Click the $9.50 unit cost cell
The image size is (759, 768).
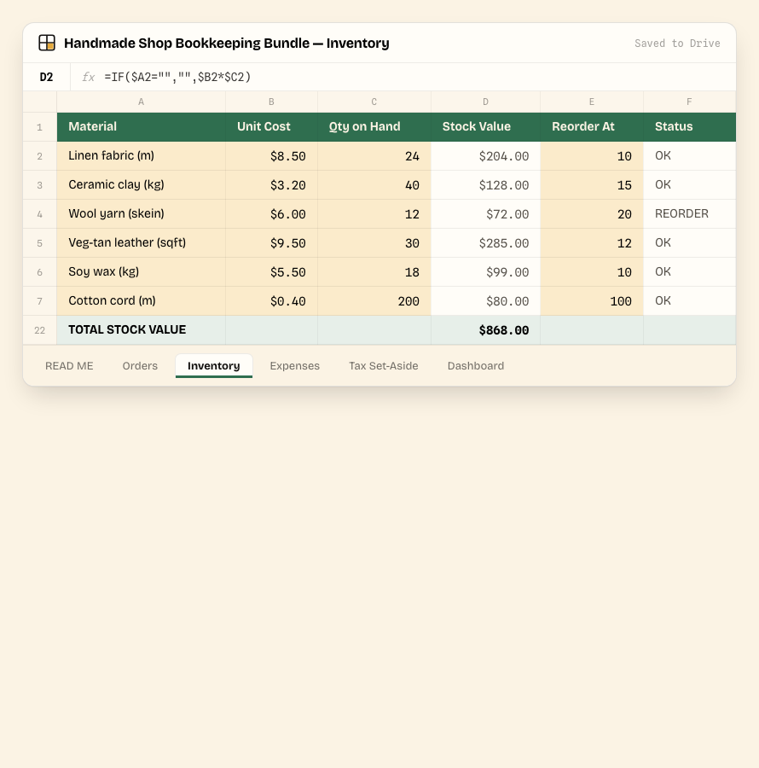pos(271,243)
